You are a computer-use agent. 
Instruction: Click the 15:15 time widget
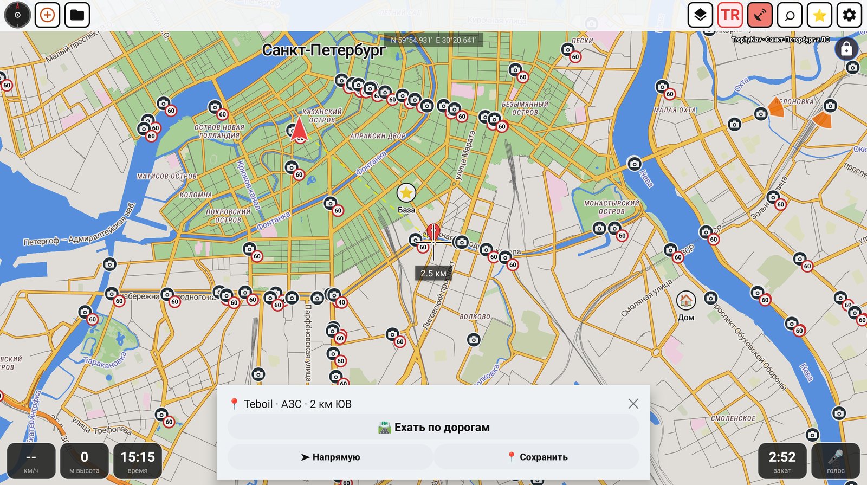[138, 461]
